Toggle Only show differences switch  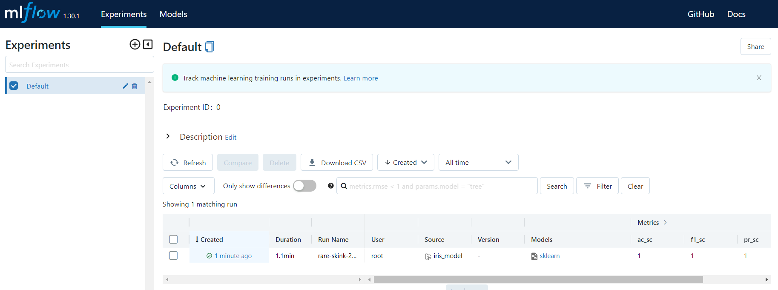click(x=304, y=186)
